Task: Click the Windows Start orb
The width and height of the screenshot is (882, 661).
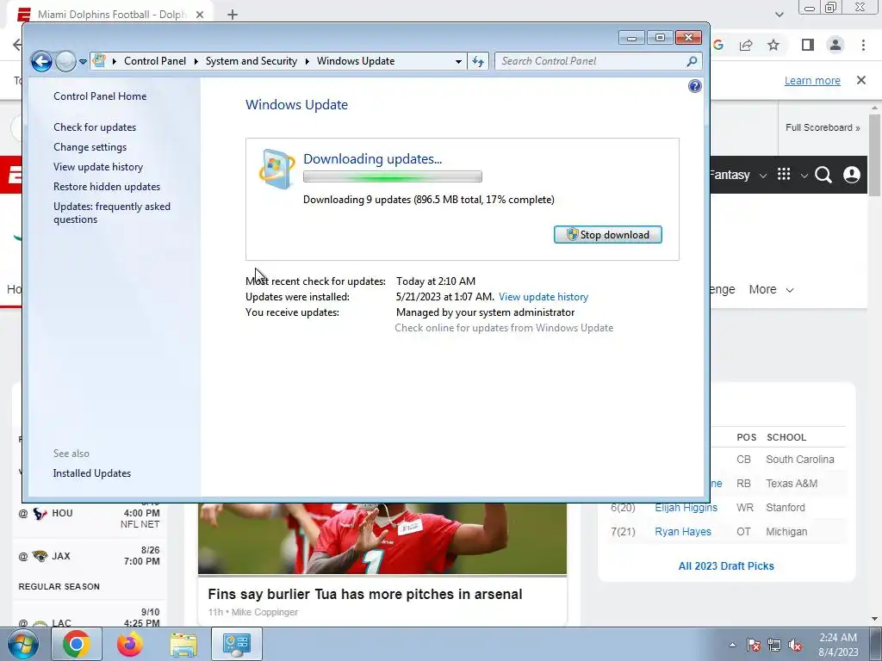Action: 22,644
